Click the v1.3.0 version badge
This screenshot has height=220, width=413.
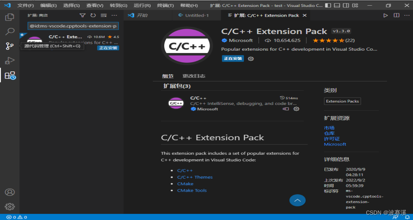341,31
